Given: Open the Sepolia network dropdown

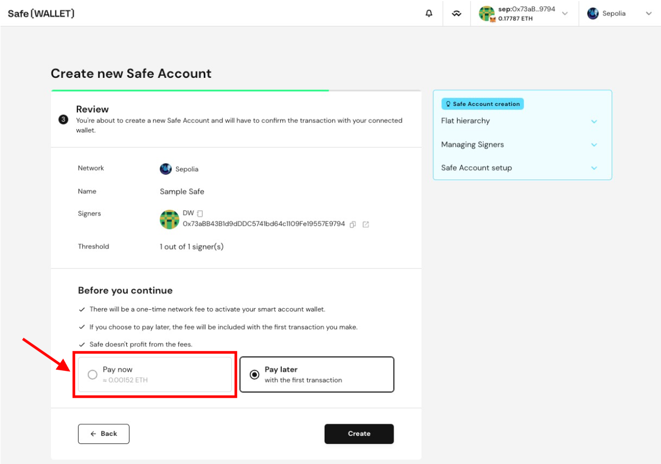Looking at the screenshot, I should click(x=620, y=14).
